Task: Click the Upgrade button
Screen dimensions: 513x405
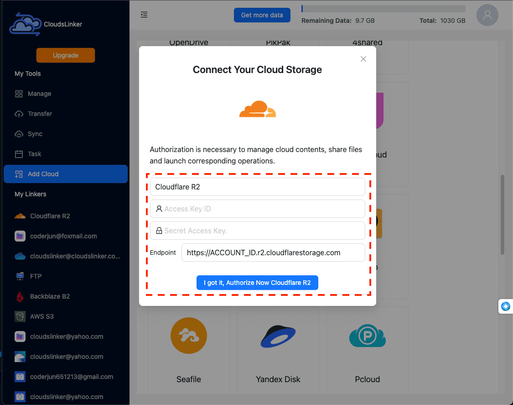Action: (65, 55)
